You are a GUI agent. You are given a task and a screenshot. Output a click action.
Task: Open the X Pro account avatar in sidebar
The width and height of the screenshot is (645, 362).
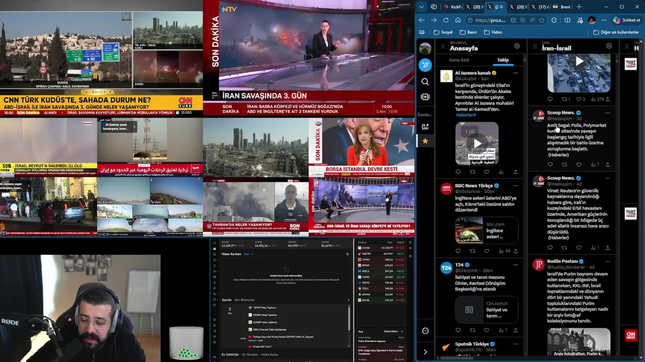pos(425,48)
